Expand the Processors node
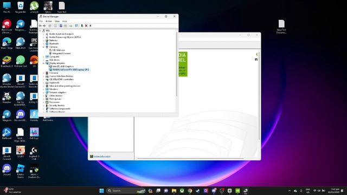 43,102
